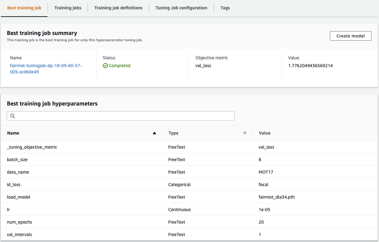The image size is (379, 242).
Task: Click the Type column header
Action: click(173, 133)
